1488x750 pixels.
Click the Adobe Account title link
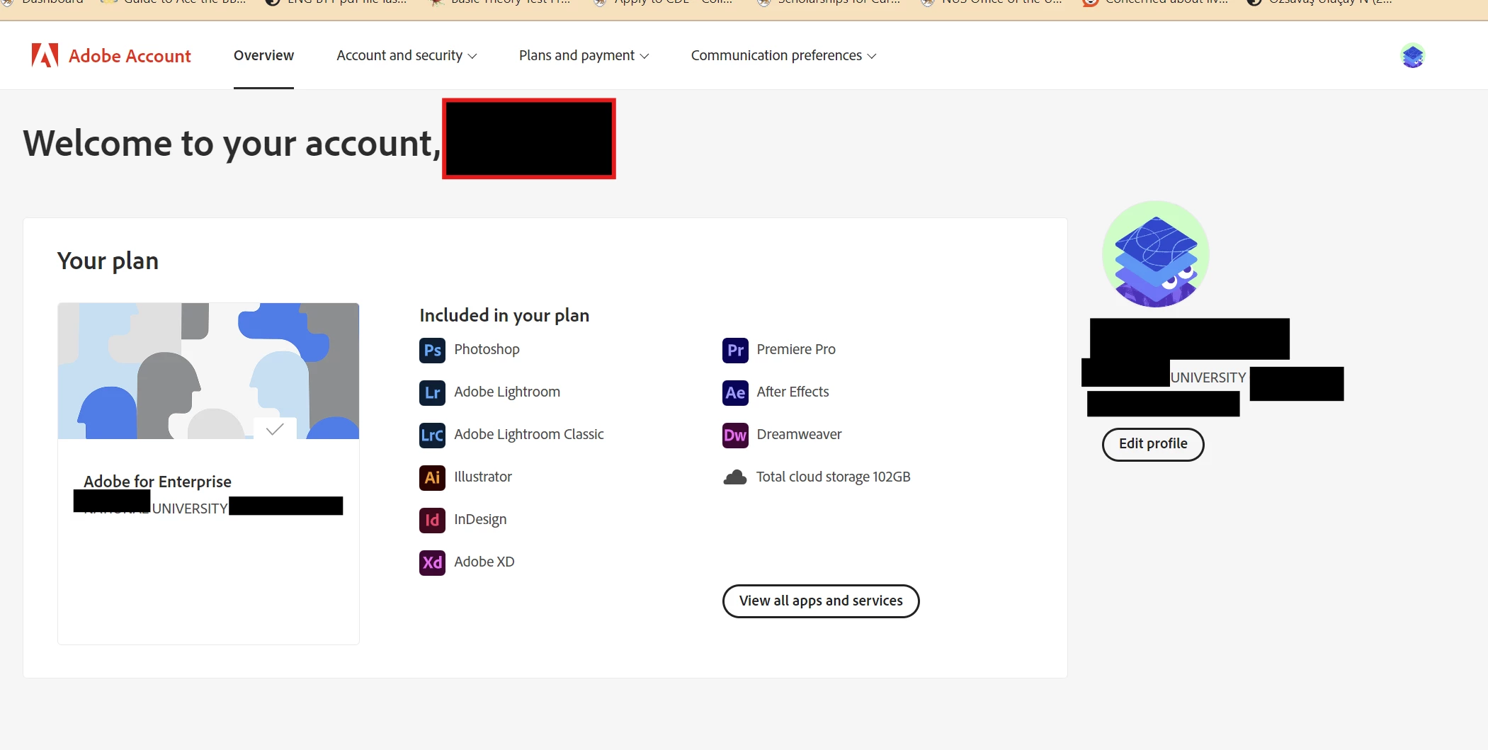[x=130, y=56]
